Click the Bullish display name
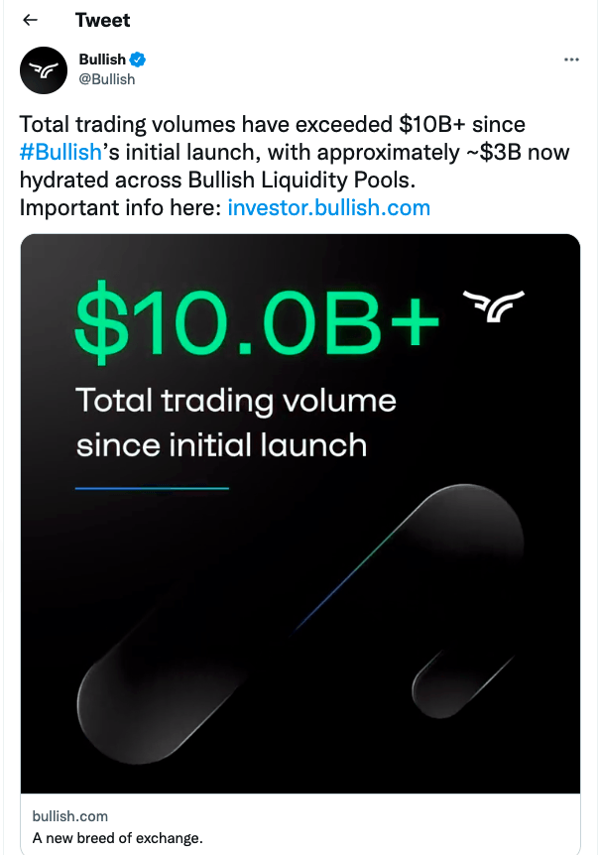Screen dimensions: 599x855 tap(102, 60)
